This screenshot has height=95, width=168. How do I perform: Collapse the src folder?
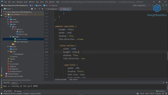[6, 17]
